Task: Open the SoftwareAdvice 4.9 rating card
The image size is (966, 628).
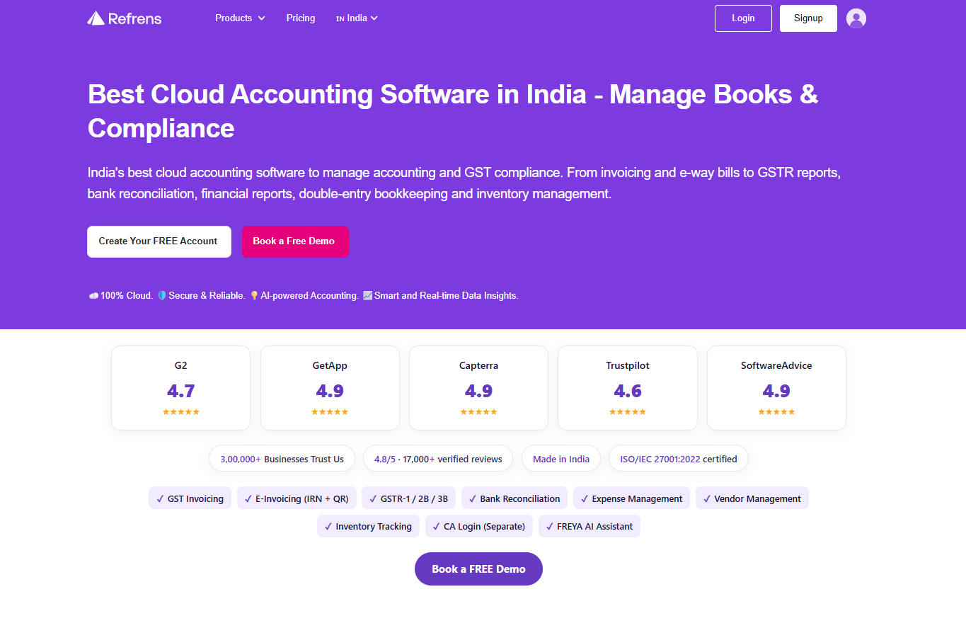Action: (x=776, y=388)
